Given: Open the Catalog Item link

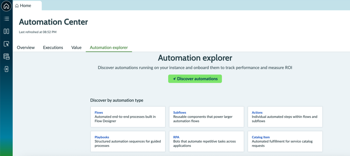Looking at the screenshot, I should click(x=261, y=137).
